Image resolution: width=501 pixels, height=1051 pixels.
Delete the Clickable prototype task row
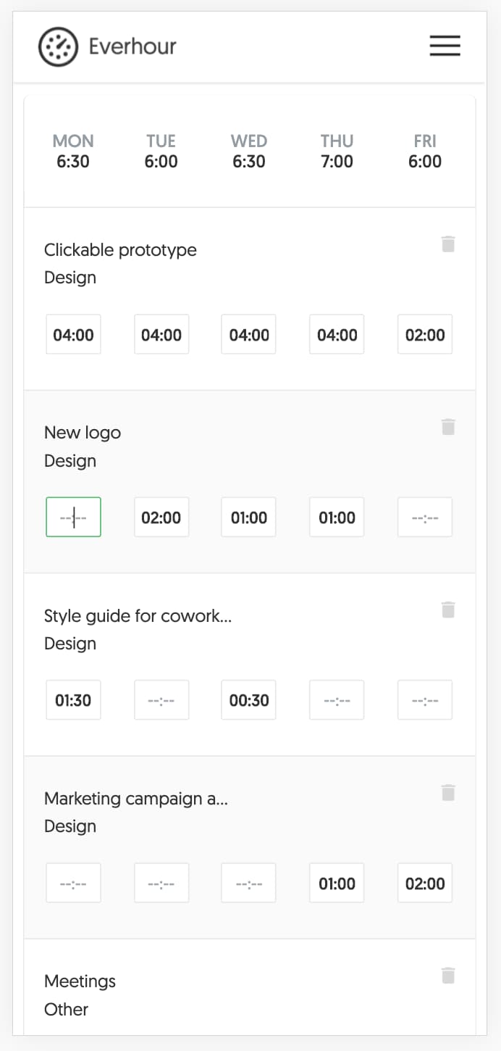pyautogui.click(x=448, y=244)
